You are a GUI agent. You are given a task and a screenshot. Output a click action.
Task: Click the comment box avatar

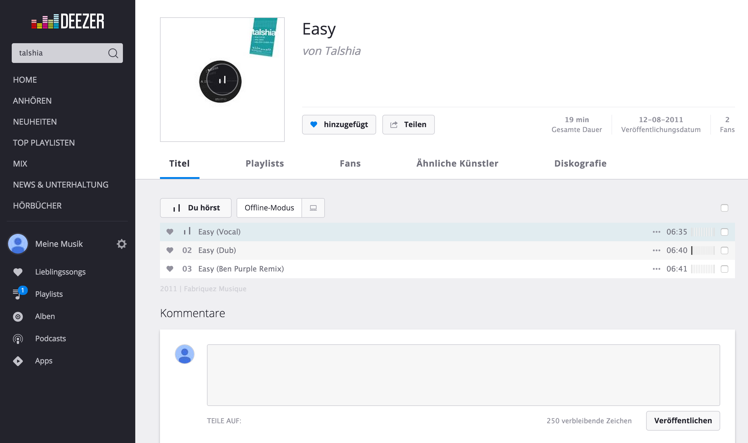185,354
